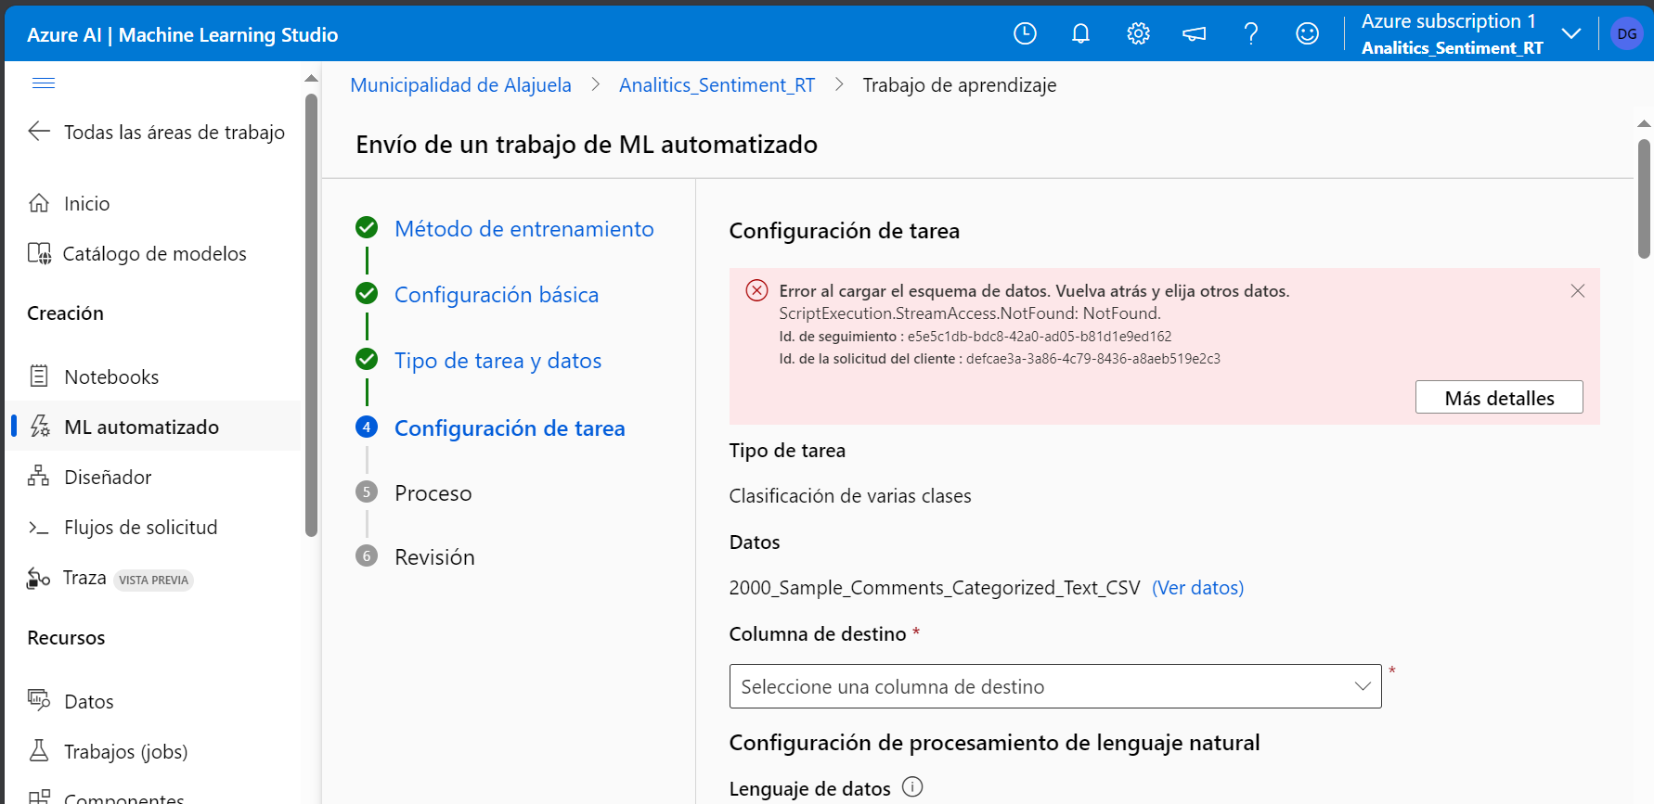Screen dimensions: 1654x804
Task: Open Todas las áreas de trabajo
Action: 174,132
